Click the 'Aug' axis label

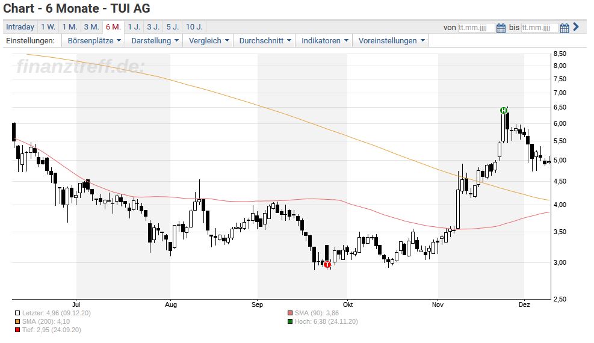pos(171,304)
